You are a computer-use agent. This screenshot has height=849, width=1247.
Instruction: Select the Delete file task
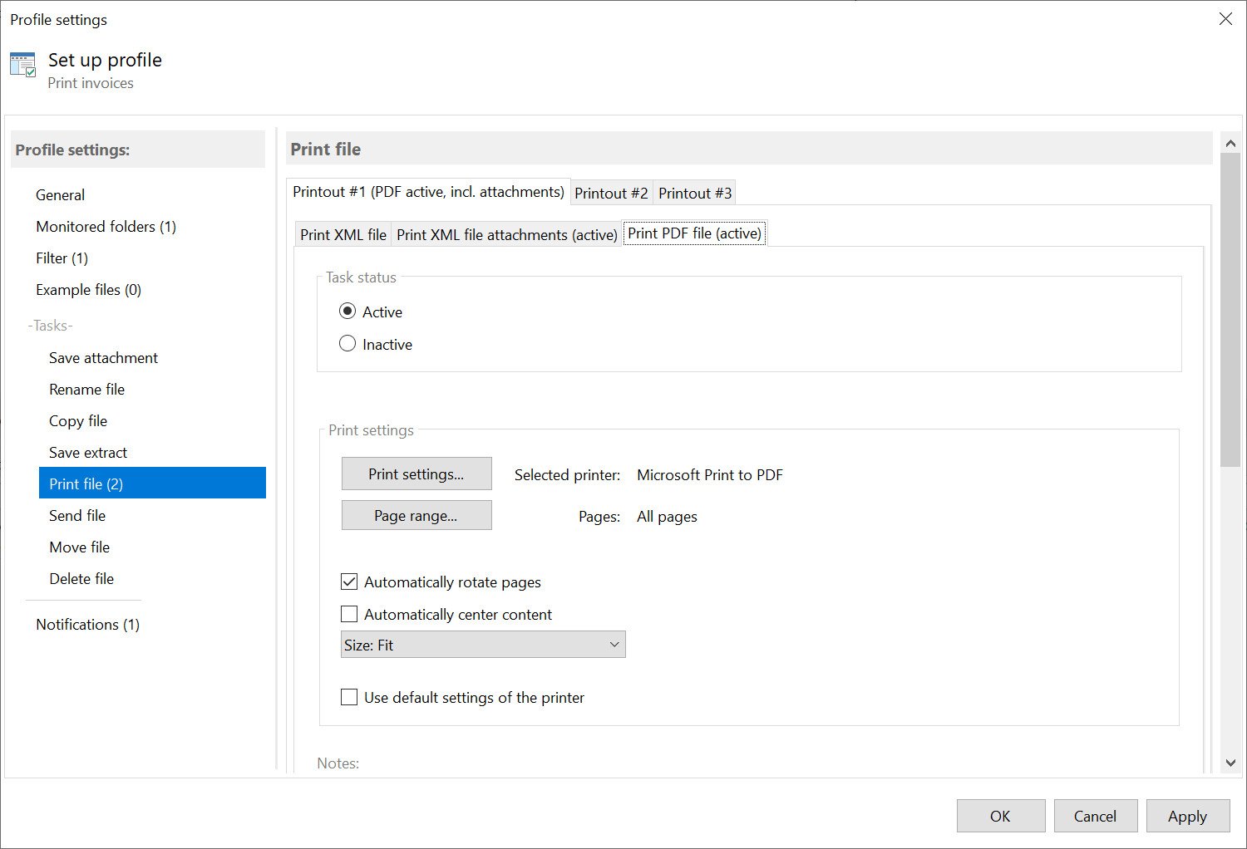(81, 579)
